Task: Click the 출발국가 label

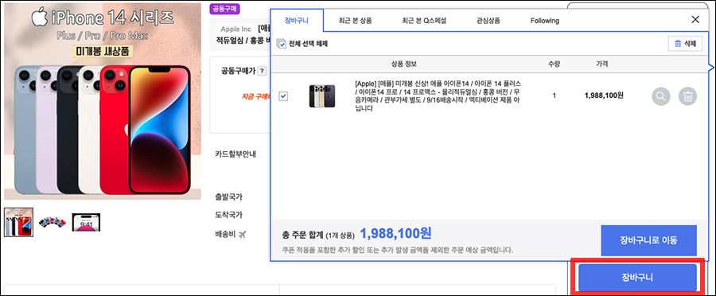Action: pyautogui.click(x=229, y=197)
